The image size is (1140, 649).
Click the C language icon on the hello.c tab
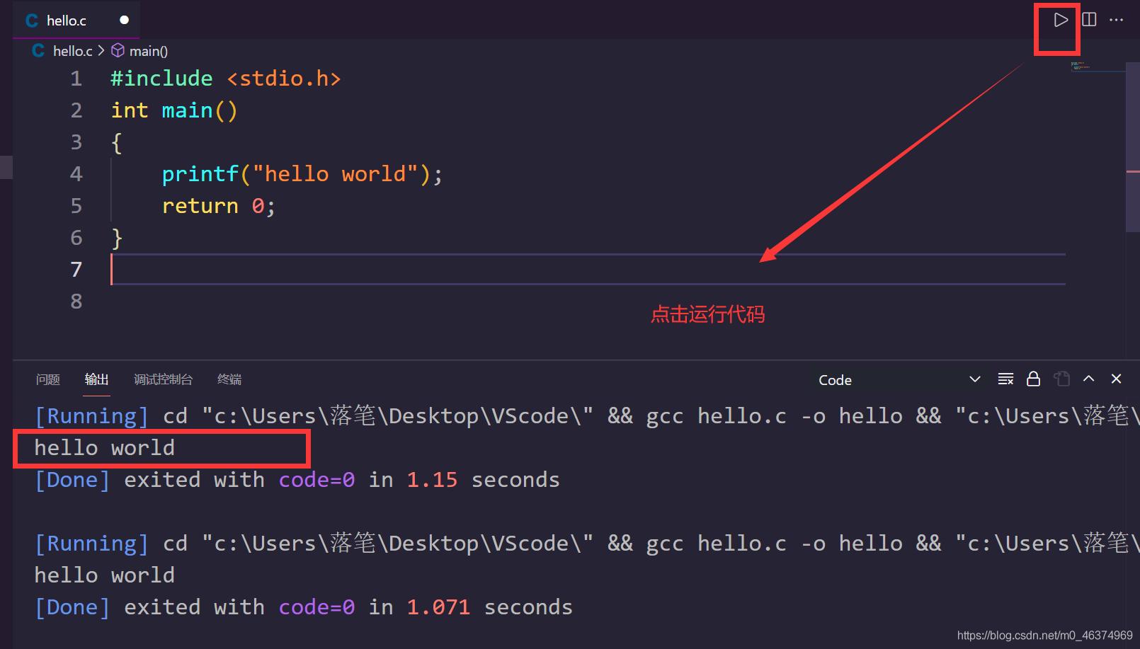coord(32,21)
